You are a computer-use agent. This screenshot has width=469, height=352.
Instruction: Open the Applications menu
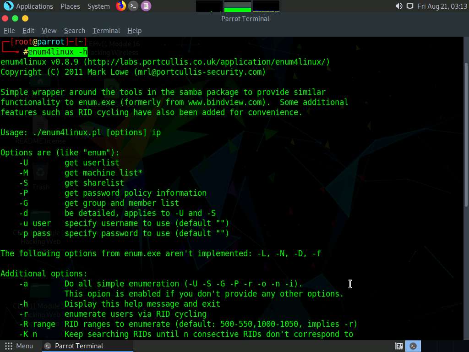click(x=34, y=6)
